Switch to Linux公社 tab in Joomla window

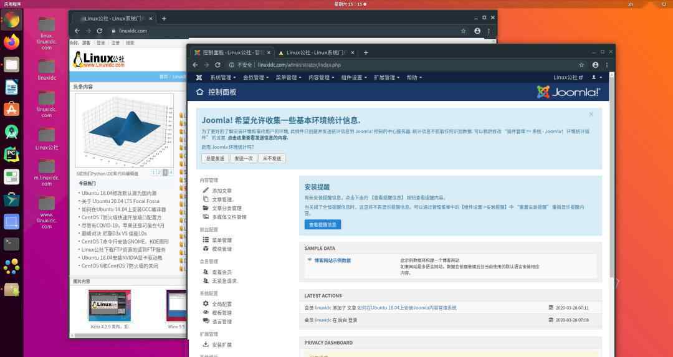[317, 52]
